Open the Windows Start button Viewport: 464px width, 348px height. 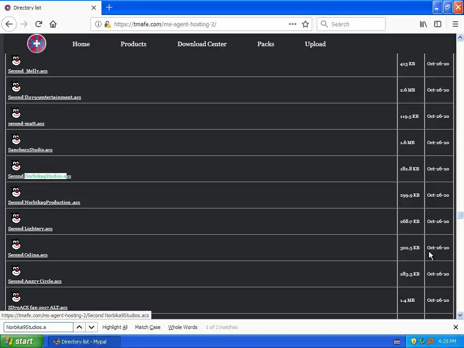21,342
